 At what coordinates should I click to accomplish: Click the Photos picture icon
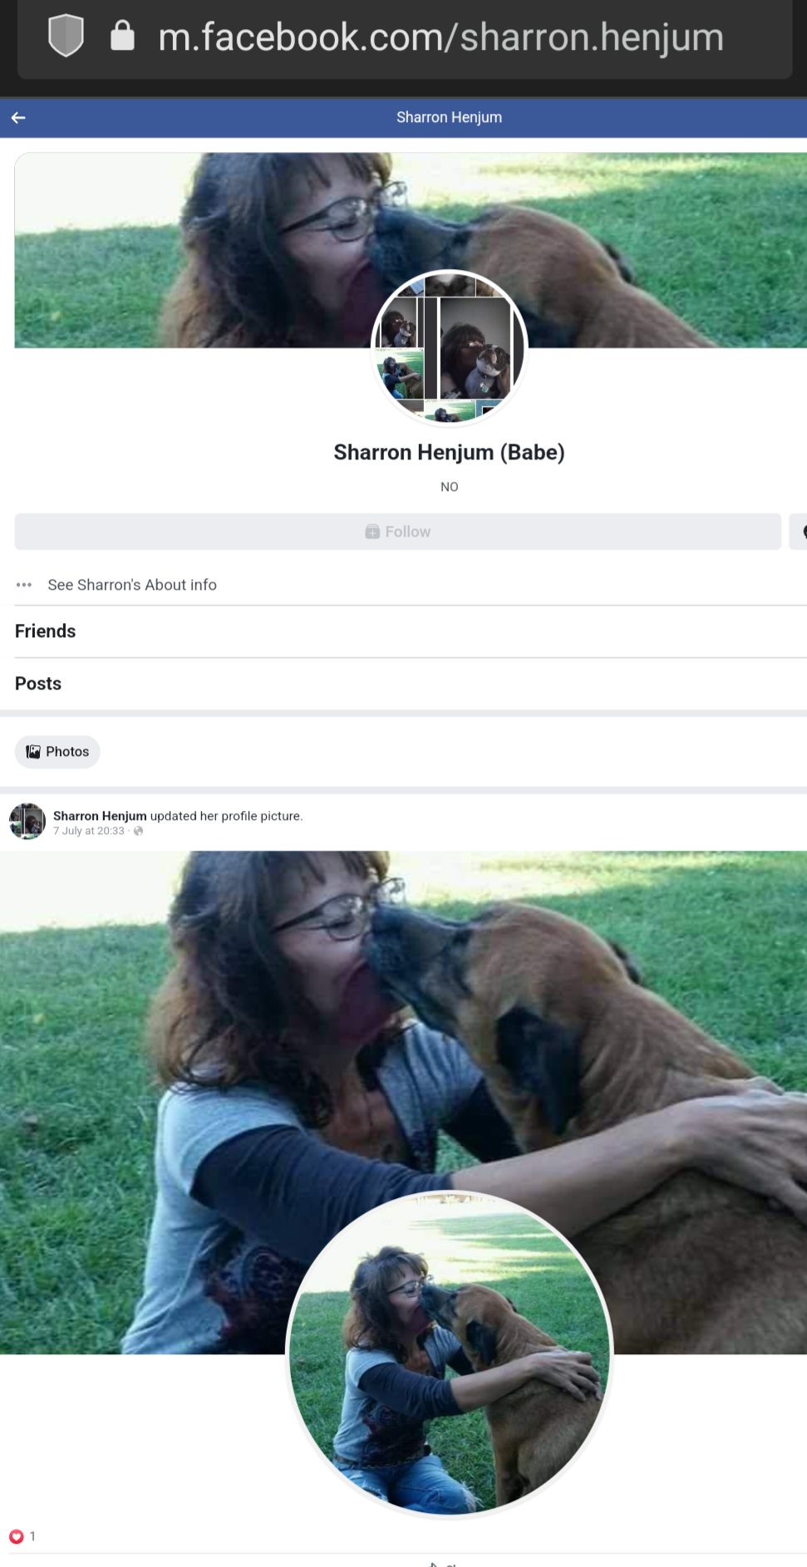[33, 752]
